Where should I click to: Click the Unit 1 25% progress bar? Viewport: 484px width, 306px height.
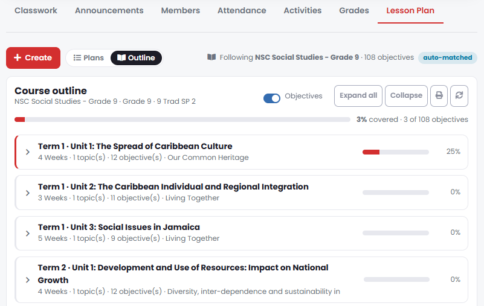[x=396, y=152]
